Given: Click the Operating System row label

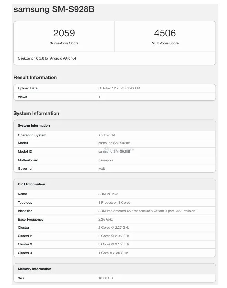Looking at the screenshot, I should tap(32, 135).
